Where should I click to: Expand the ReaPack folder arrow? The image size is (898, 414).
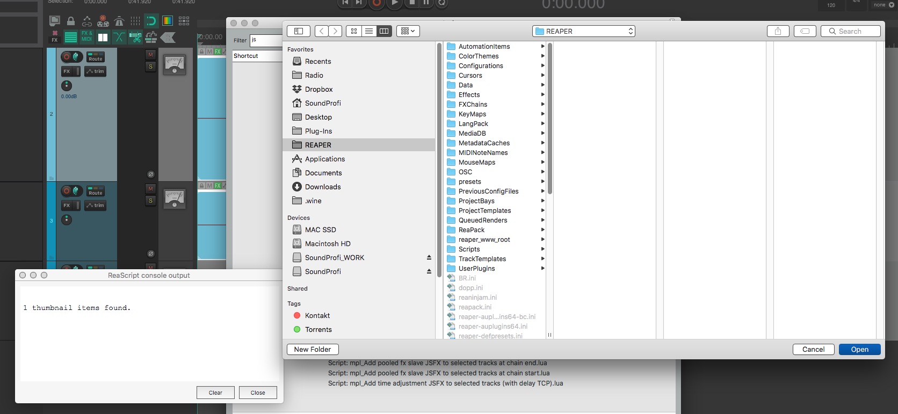(542, 230)
